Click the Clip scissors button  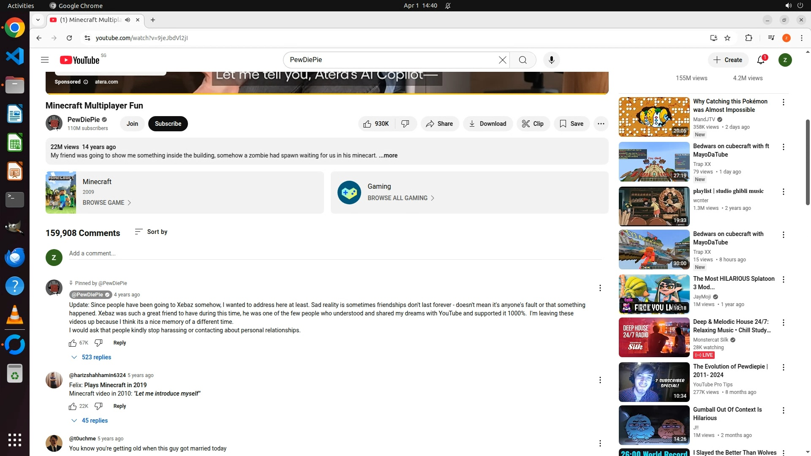pyautogui.click(x=533, y=124)
